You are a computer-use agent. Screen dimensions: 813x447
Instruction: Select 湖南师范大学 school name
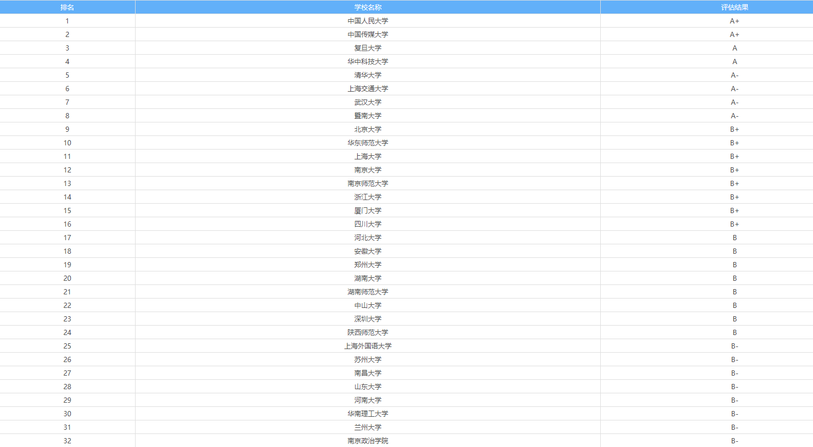[x=368, y=292]
